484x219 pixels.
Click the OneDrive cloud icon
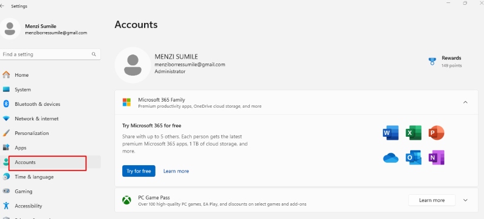click(391, 158)
